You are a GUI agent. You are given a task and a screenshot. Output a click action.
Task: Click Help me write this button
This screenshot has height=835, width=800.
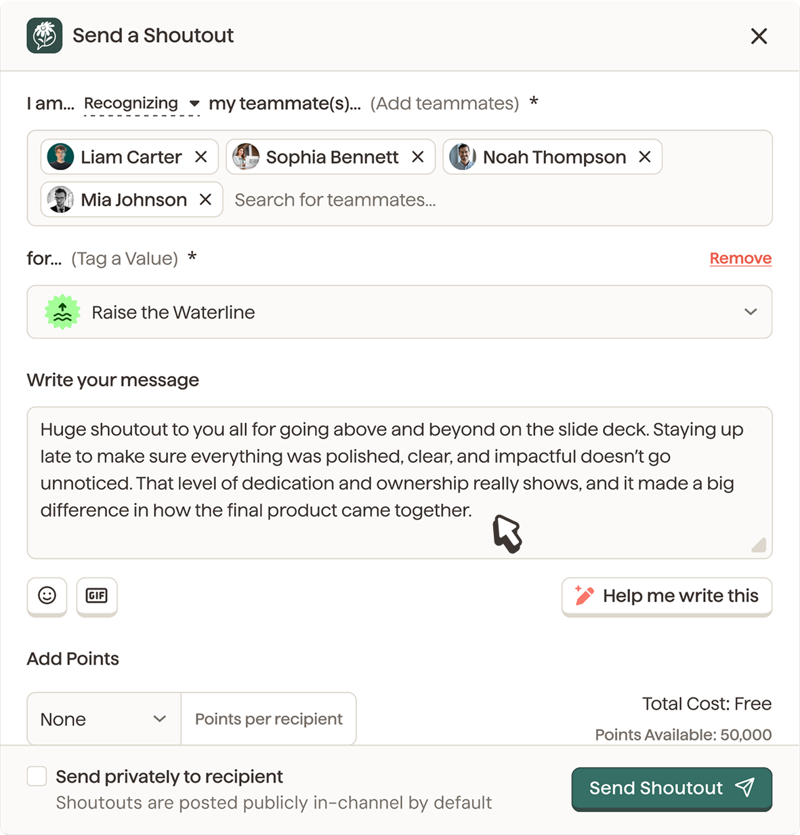[667, 596]
